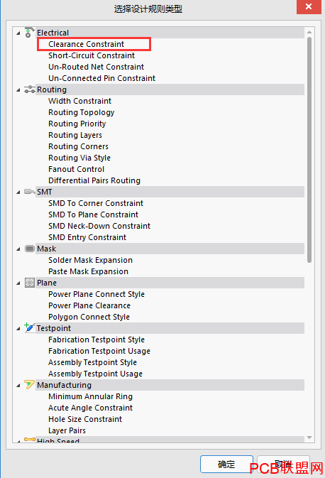325x478 pixels.
Task: Click the SMT category icon
Action: coord(30,192)
